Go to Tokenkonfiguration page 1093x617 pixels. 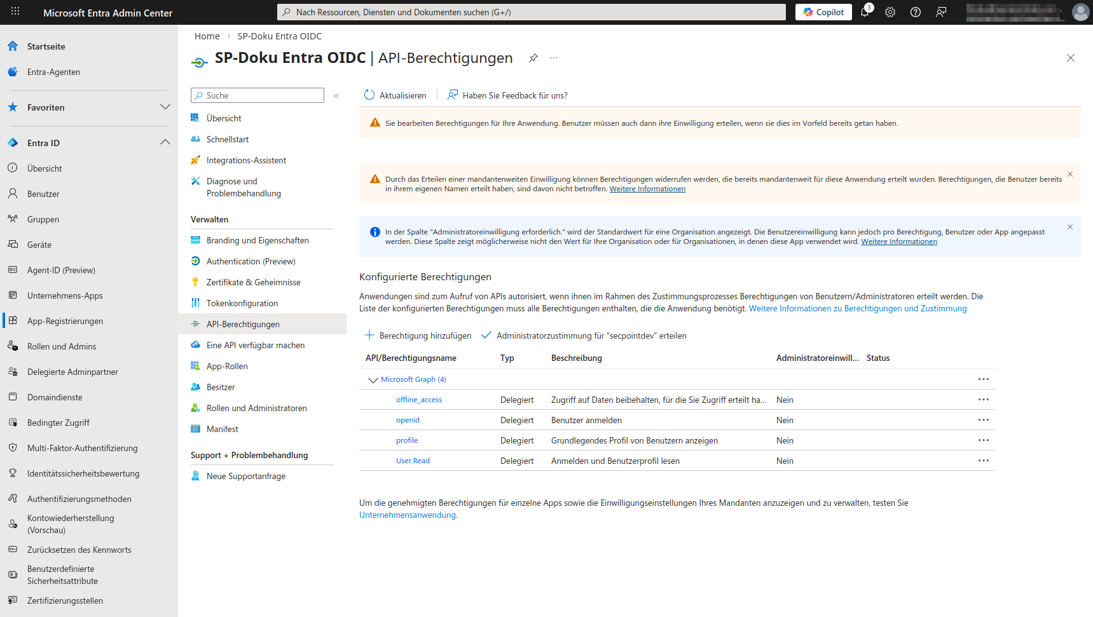pyautogui.click(x=242, y=303)
